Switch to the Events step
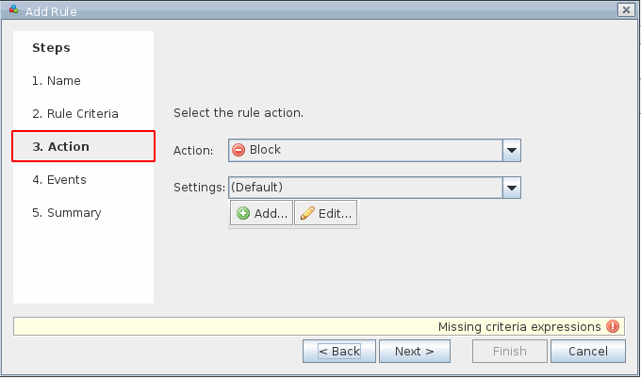Viewport: 641px width, 379px height. click(x=59, y=180)
